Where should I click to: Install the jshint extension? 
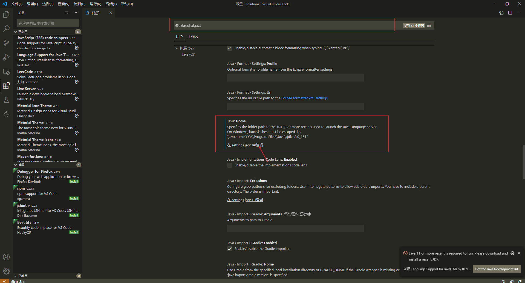[x=74, y=216]
